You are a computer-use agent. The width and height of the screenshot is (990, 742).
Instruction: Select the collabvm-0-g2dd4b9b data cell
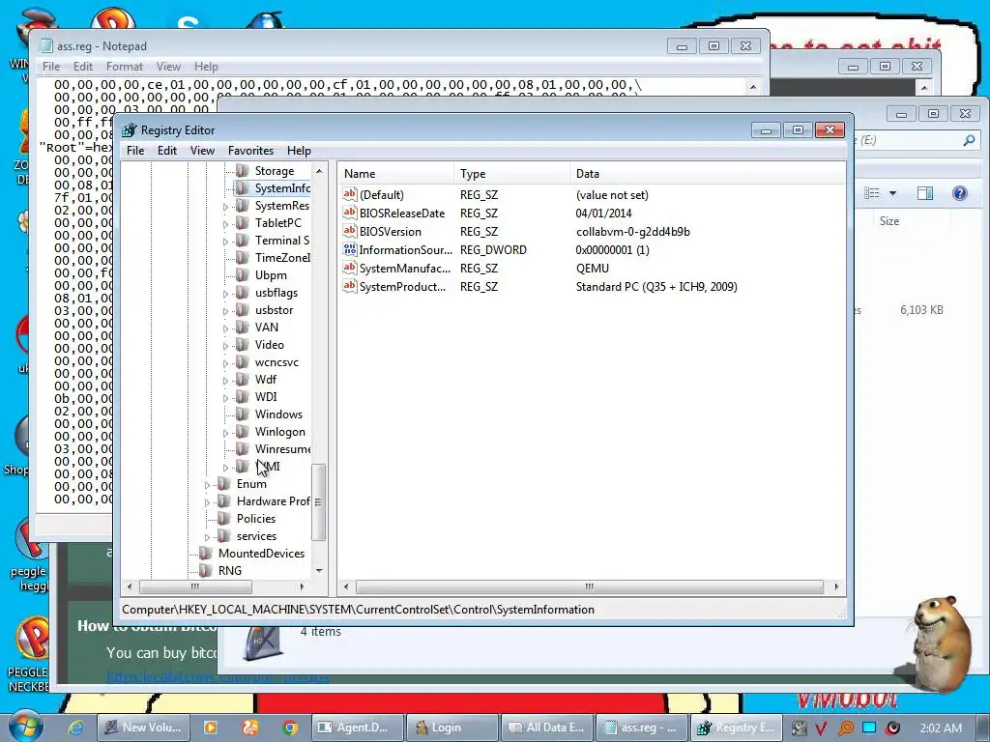pos(632,232)
